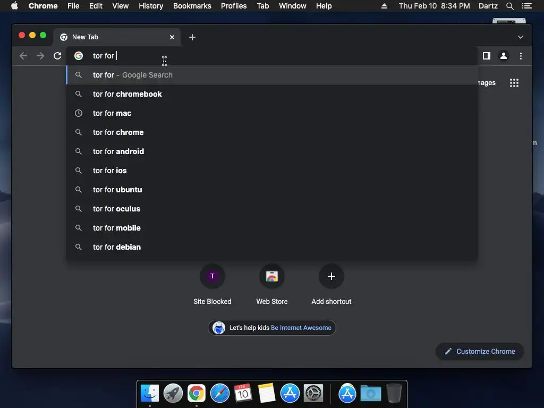The width and height of the screenshot is (544, 408).
Task: Open Notes from the Dock
Action: [267, 394]
